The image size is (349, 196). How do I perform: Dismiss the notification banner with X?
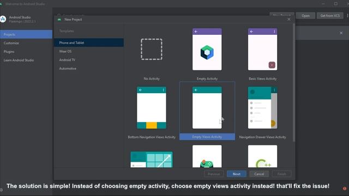tap(341, 33)
